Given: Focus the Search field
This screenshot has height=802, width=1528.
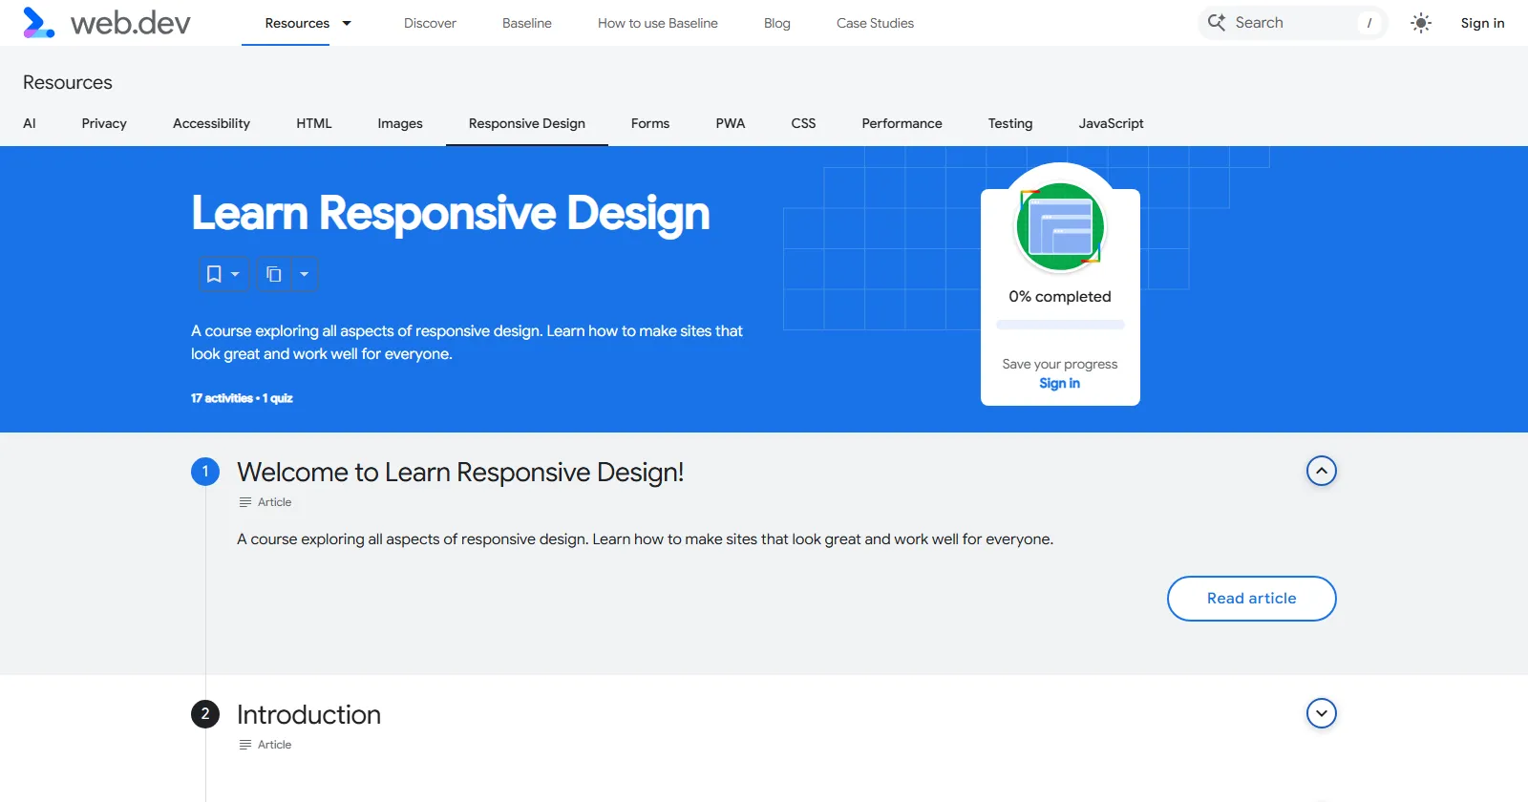Looking at the screenshot, I should (1293, 23).
